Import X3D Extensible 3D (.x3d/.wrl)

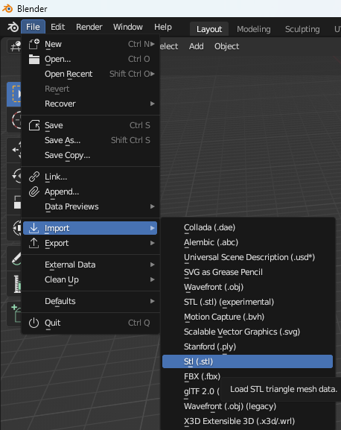[x=248, y=421]
